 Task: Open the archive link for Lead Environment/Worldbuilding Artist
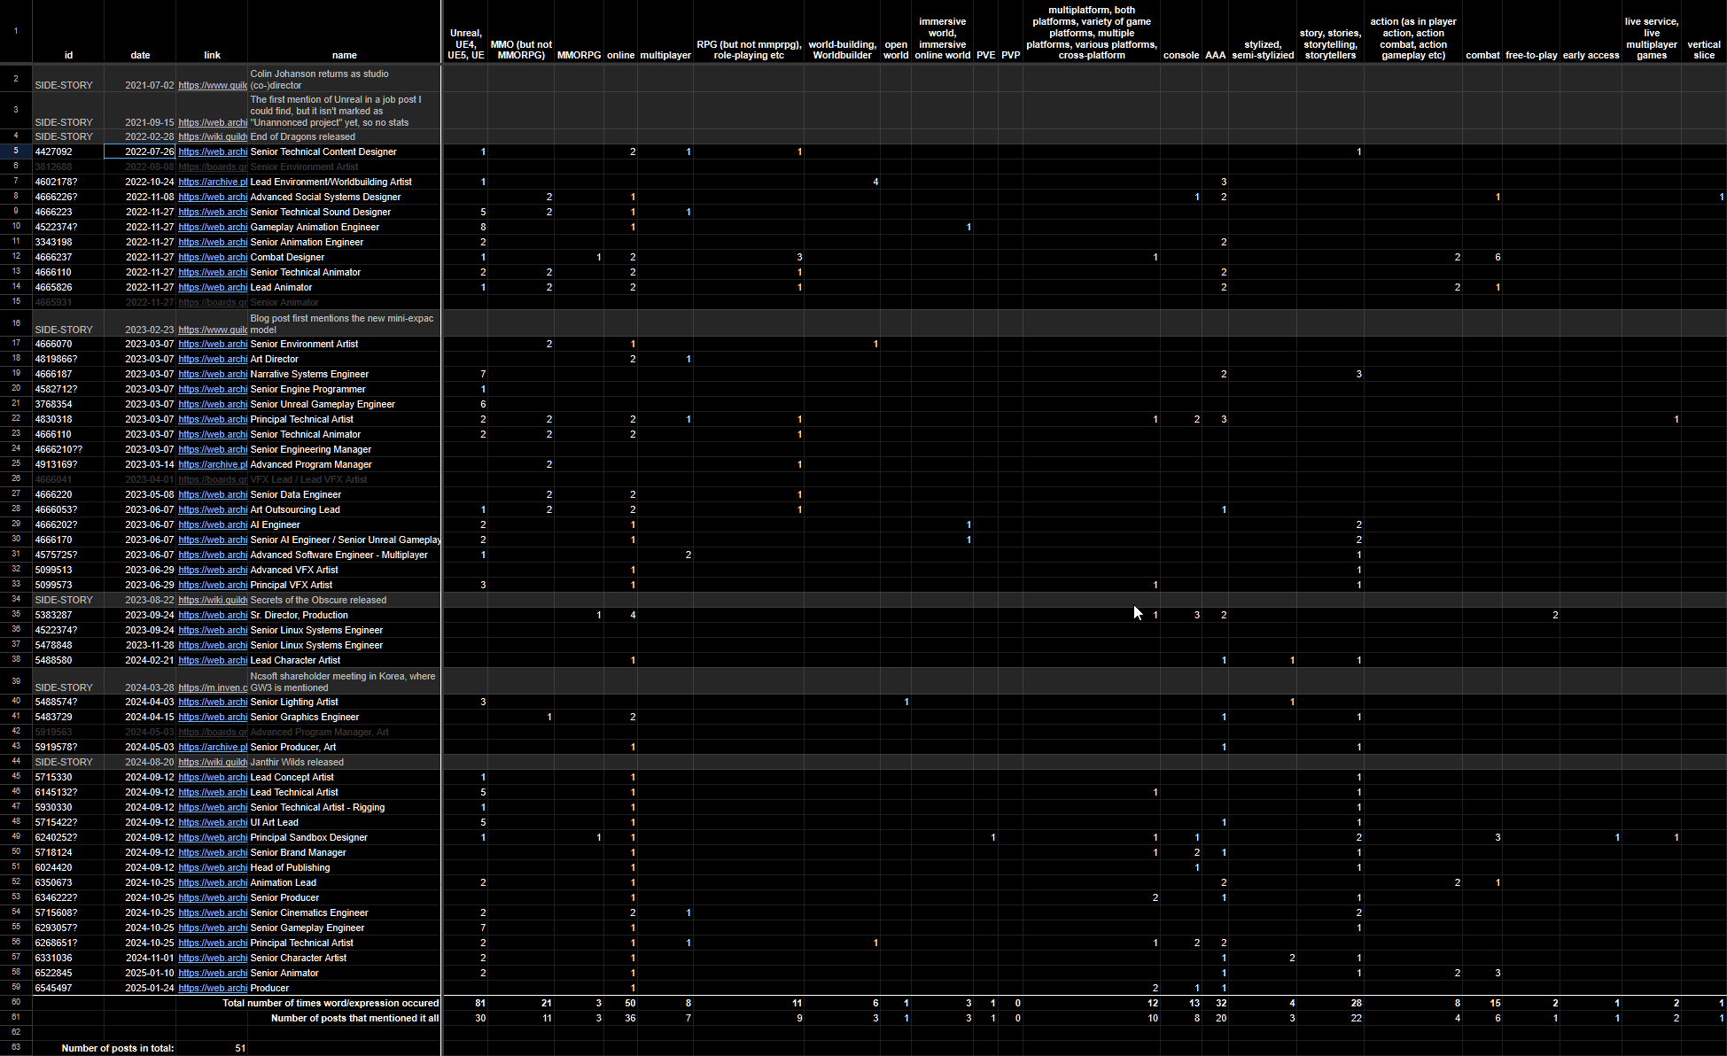[212, 182]
